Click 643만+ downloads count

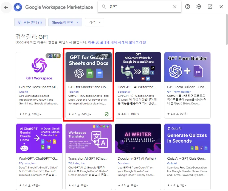click(84, 114)
